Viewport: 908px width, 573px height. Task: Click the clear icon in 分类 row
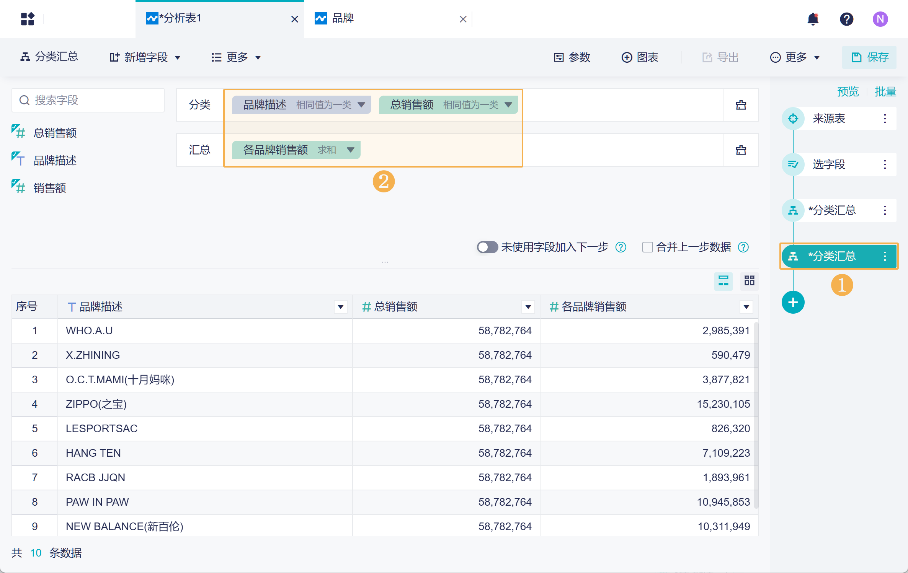tap(741, 105)
